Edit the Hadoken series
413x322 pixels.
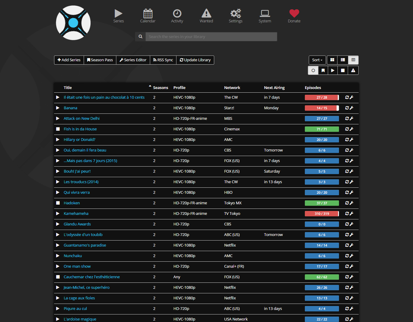351,203
